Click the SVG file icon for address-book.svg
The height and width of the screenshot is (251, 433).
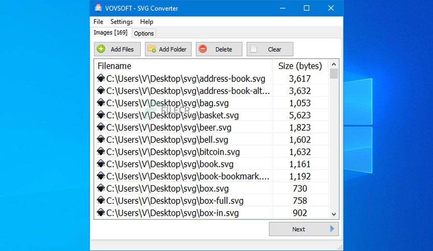pyautogui.click(x=101, y=78)
